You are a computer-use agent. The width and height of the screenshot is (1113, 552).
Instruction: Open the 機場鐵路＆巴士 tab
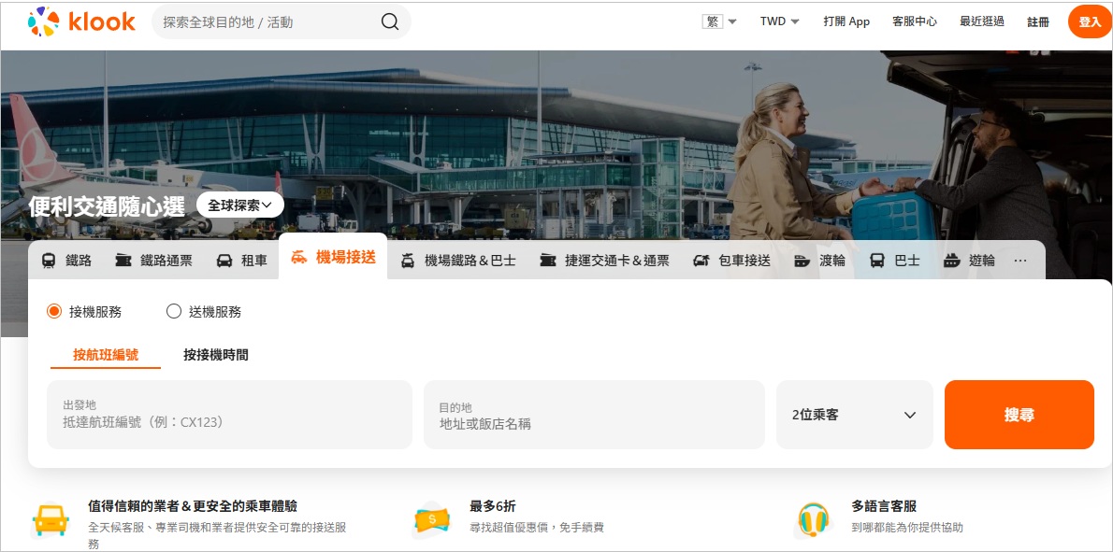coord(458,261)
